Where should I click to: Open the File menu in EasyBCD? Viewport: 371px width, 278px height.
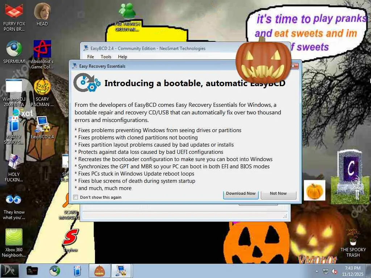click(x=90, y=57)
